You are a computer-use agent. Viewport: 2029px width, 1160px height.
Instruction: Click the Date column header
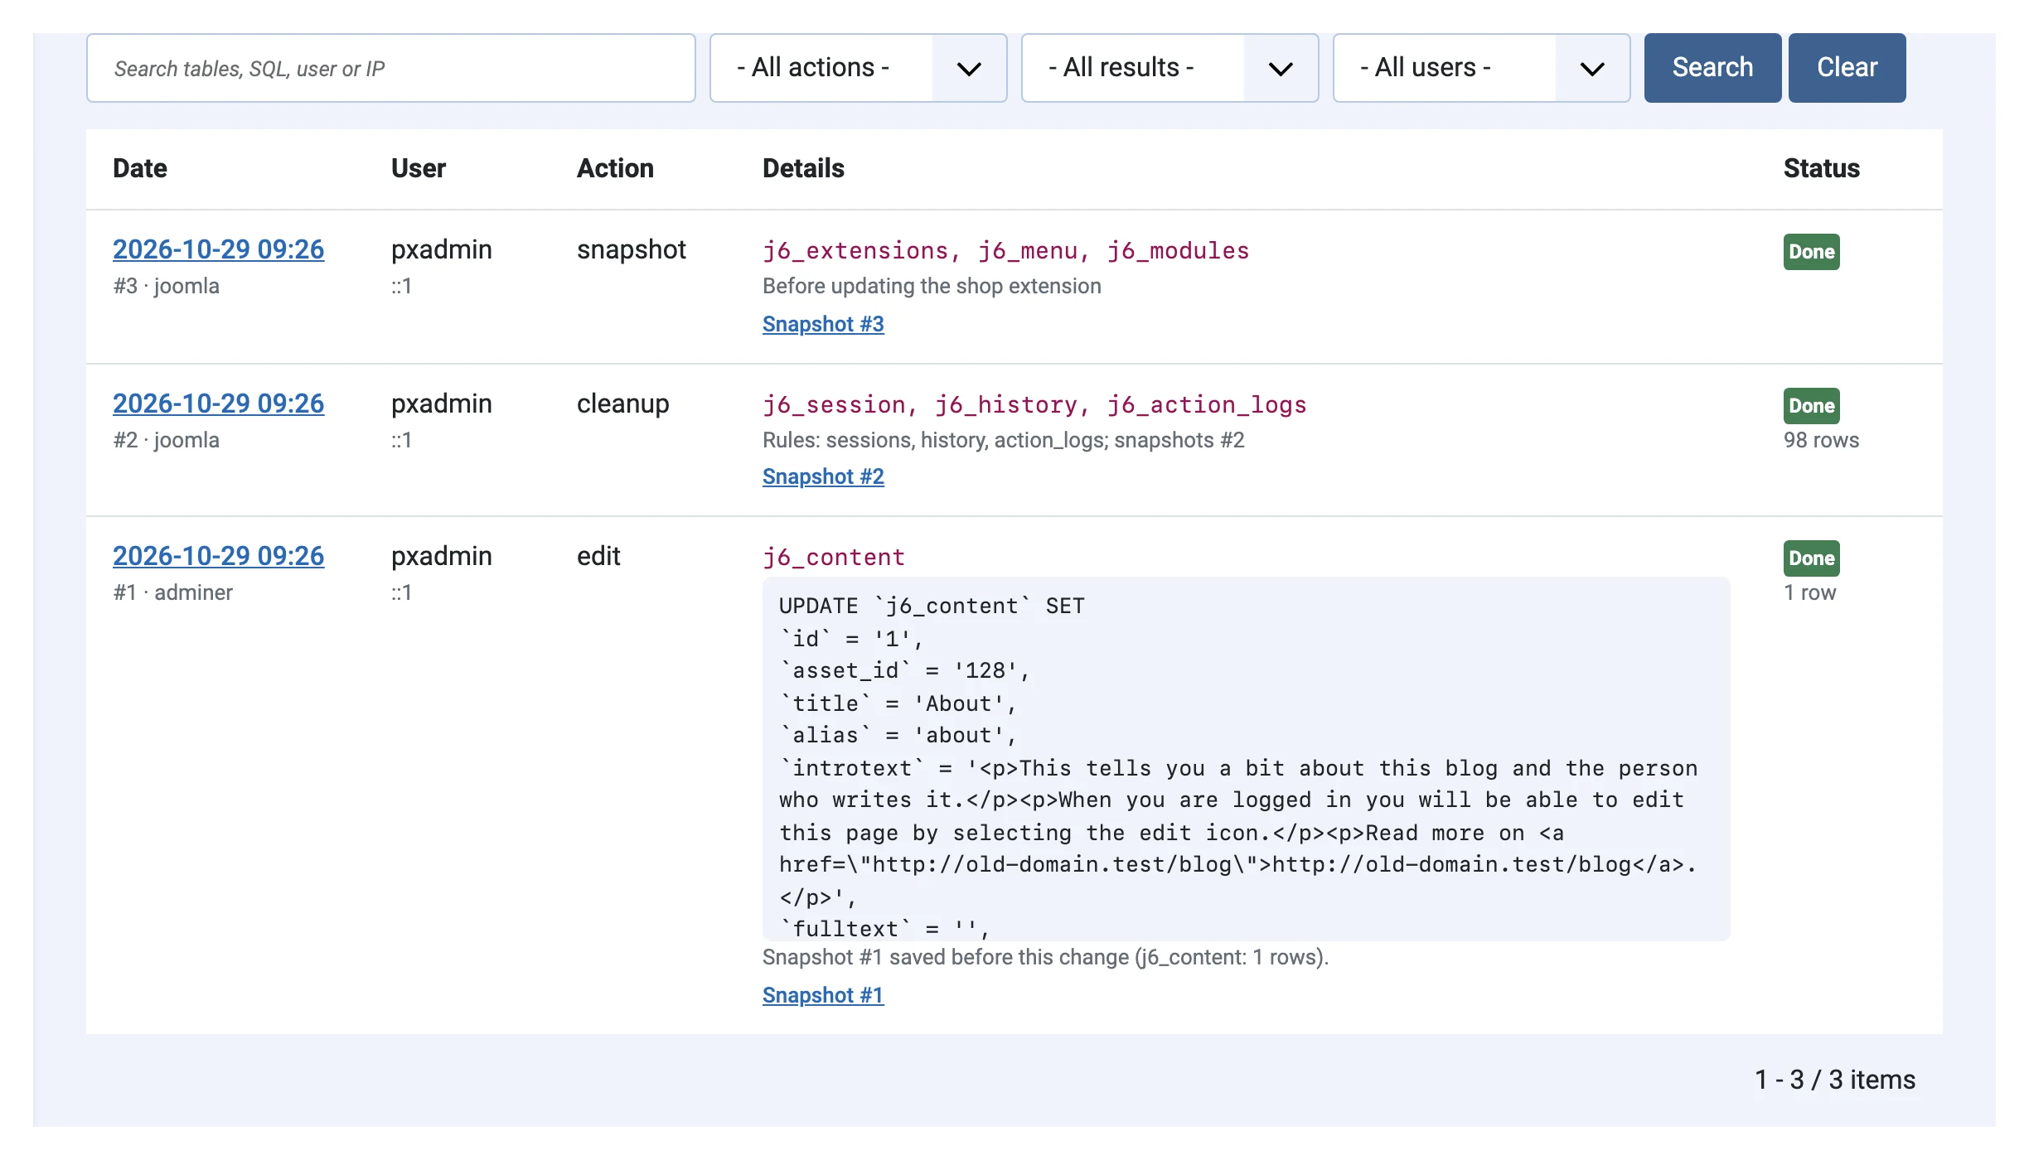tap(140, 168)
